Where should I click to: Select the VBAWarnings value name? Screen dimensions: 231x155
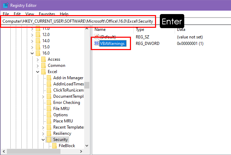point(113,44)
